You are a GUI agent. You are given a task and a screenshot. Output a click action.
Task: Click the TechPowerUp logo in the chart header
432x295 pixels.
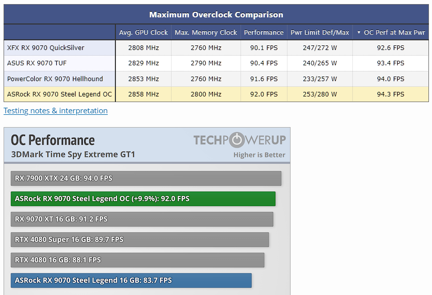click(x=239, y=140)
